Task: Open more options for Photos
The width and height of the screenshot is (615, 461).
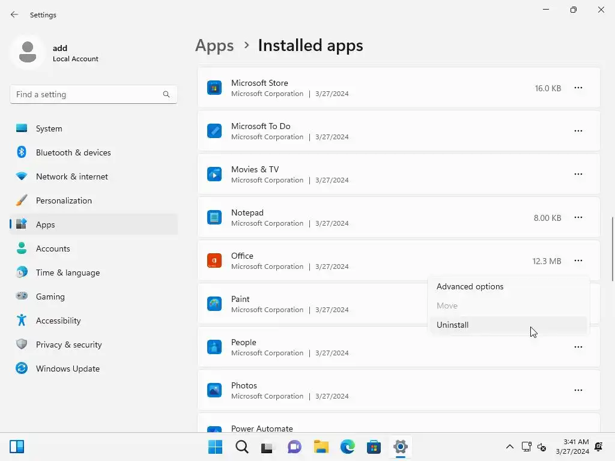Action: tap(578, 390)
